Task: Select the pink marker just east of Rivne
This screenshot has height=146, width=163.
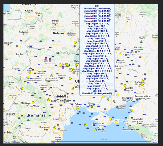Action: point(50,60)
